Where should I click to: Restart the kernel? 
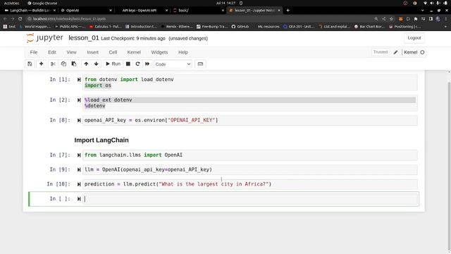click(137, 64)
